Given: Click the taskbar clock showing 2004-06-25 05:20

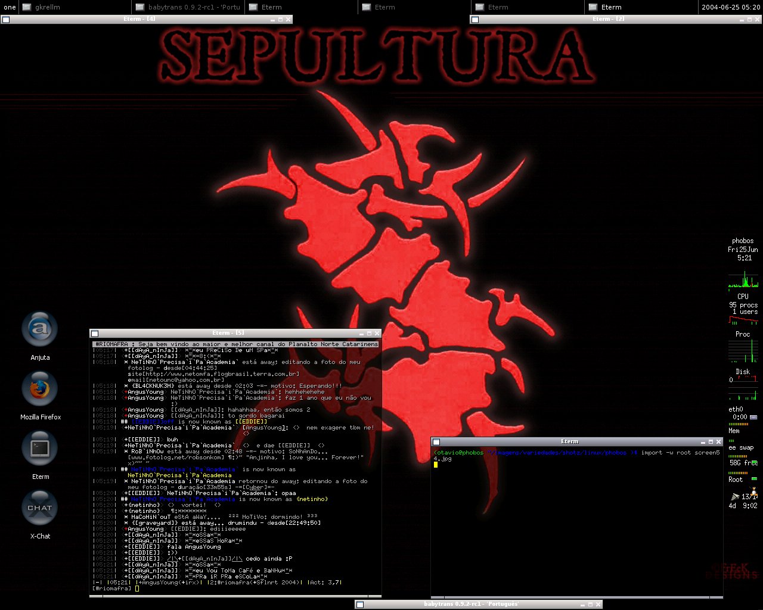Looking at the screenshot, I should [x=730, y=7].
